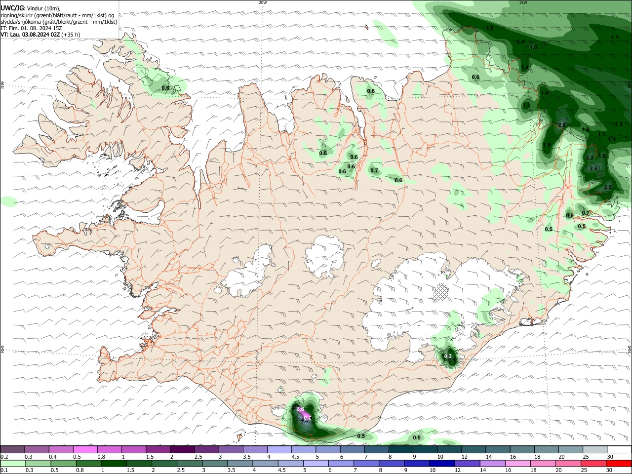Click the 'slydda/snjókoma' legend description line
Screen dimensions: 632x474
(59, 22)
